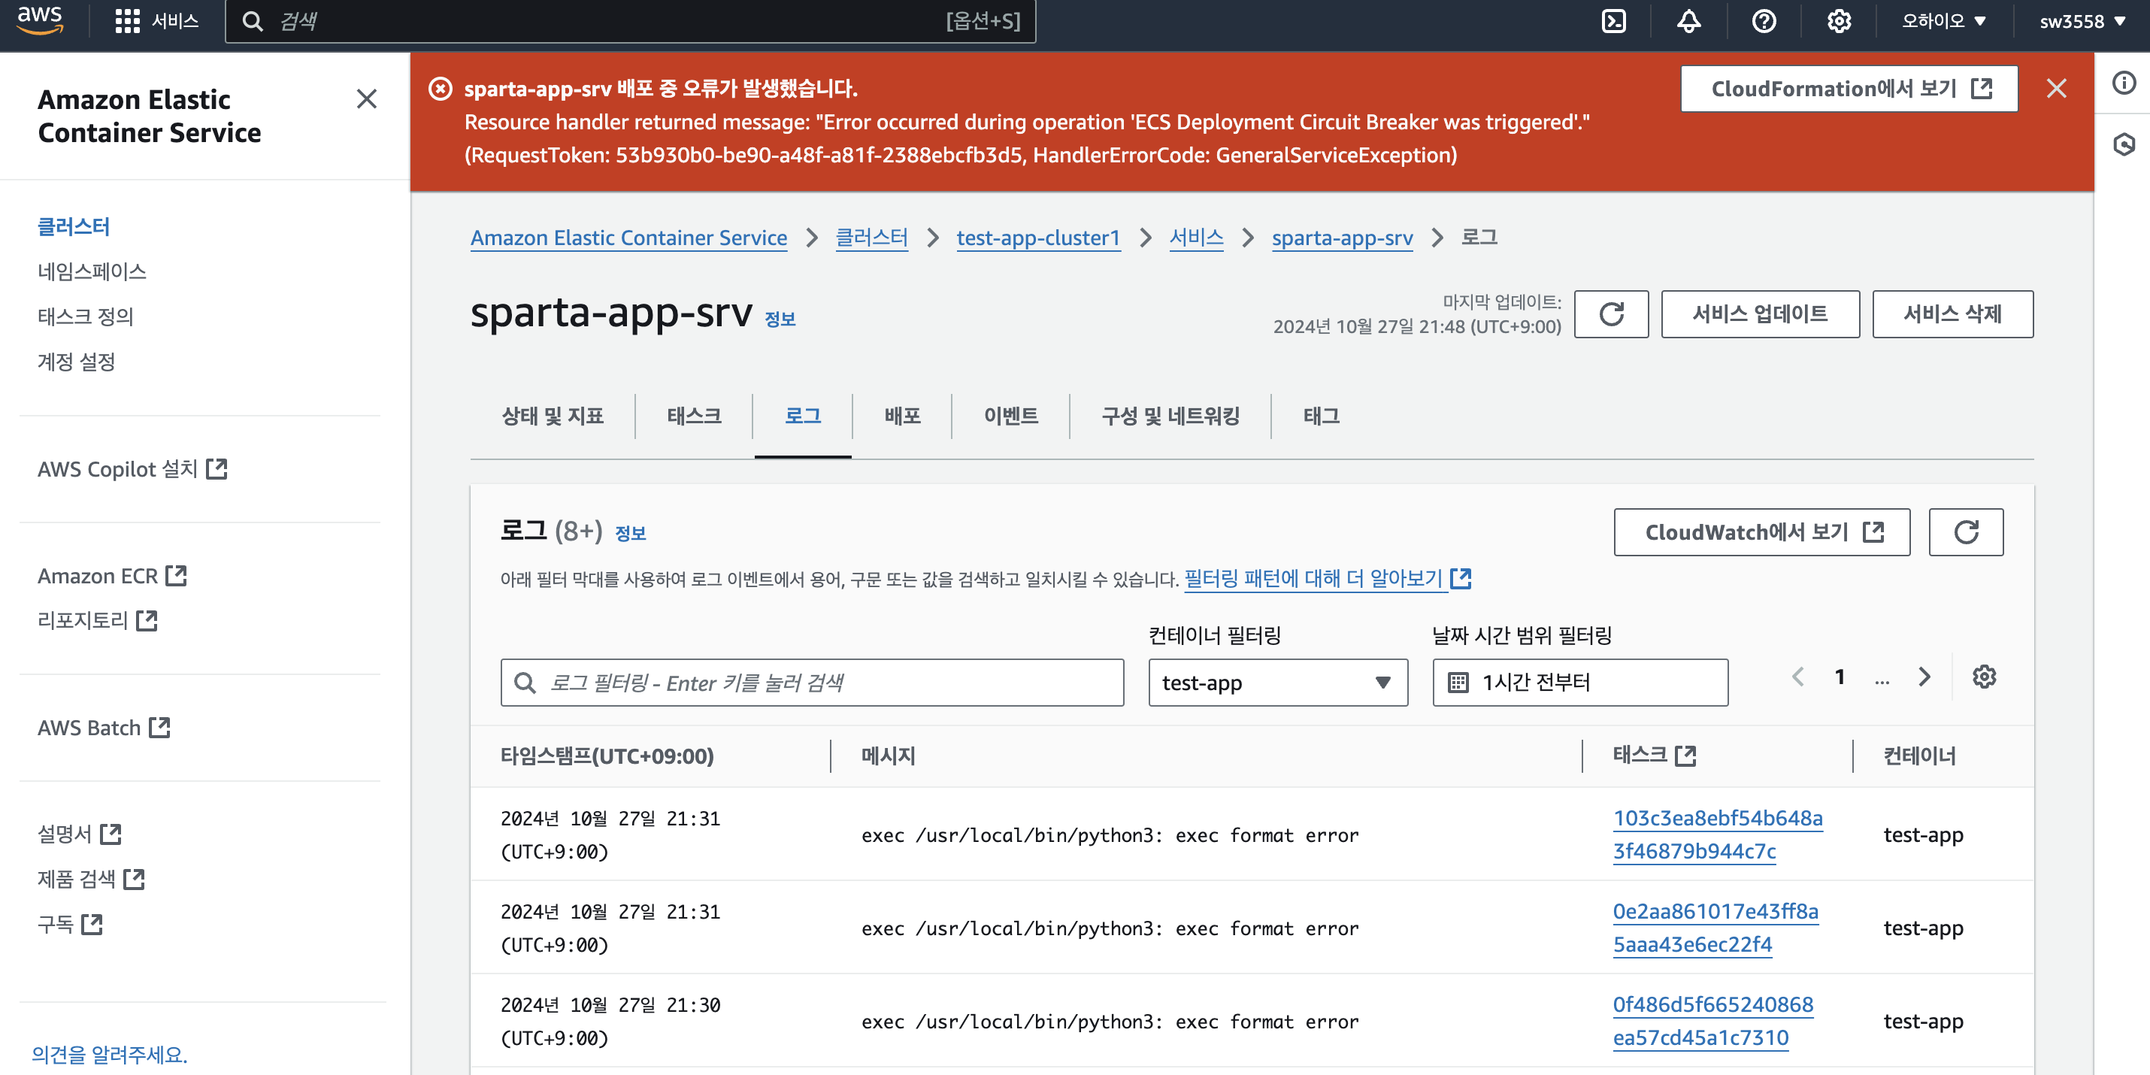Switch to 태스크 tab
2150x1075 pixels.
click(694, 416)
